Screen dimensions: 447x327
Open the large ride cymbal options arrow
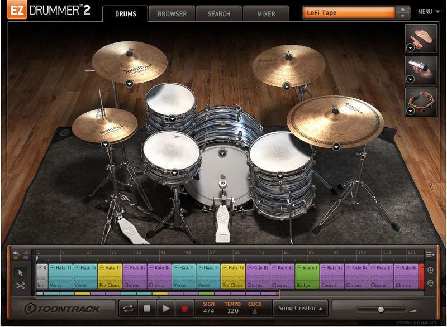[336, 147]
